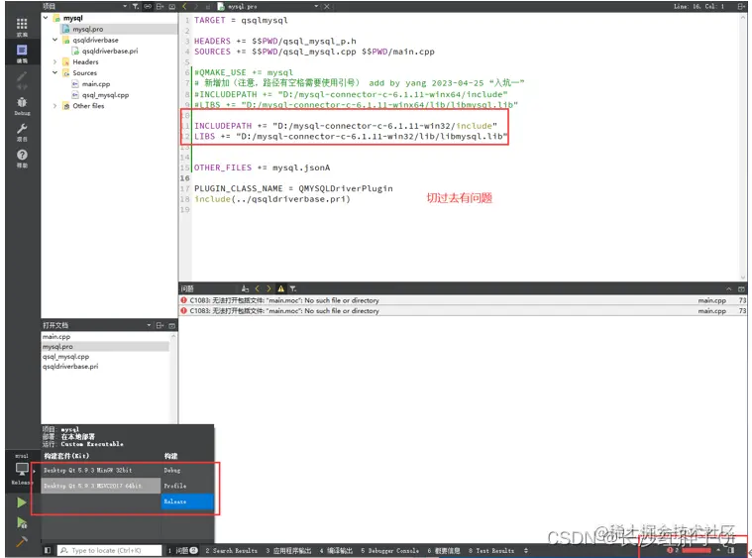The width and height of the screenshot is (752, 558).
Task: Open qsql_mysql.cpp under Sources
Action: pyautogui.click(x=105, y=95)
